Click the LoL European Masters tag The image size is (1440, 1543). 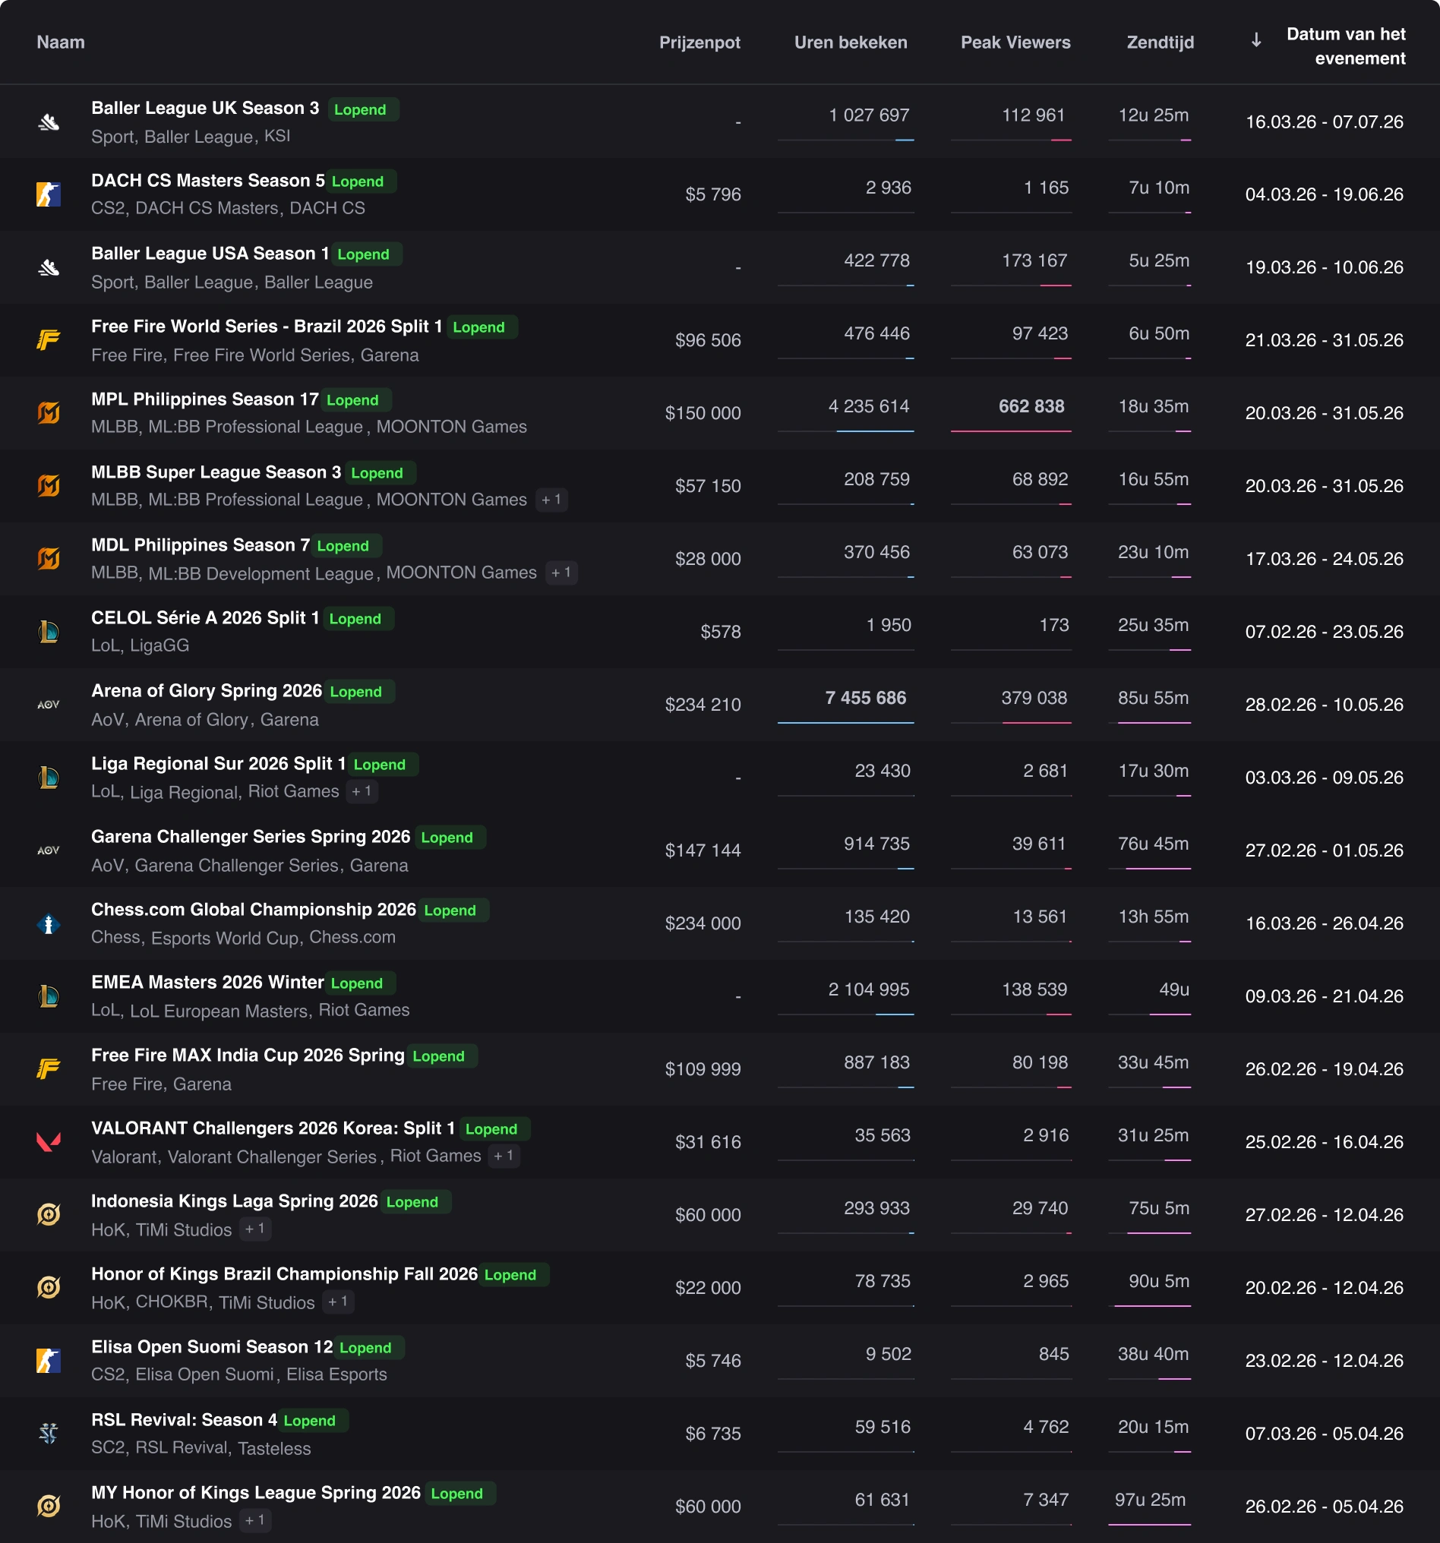point(219,1011)
